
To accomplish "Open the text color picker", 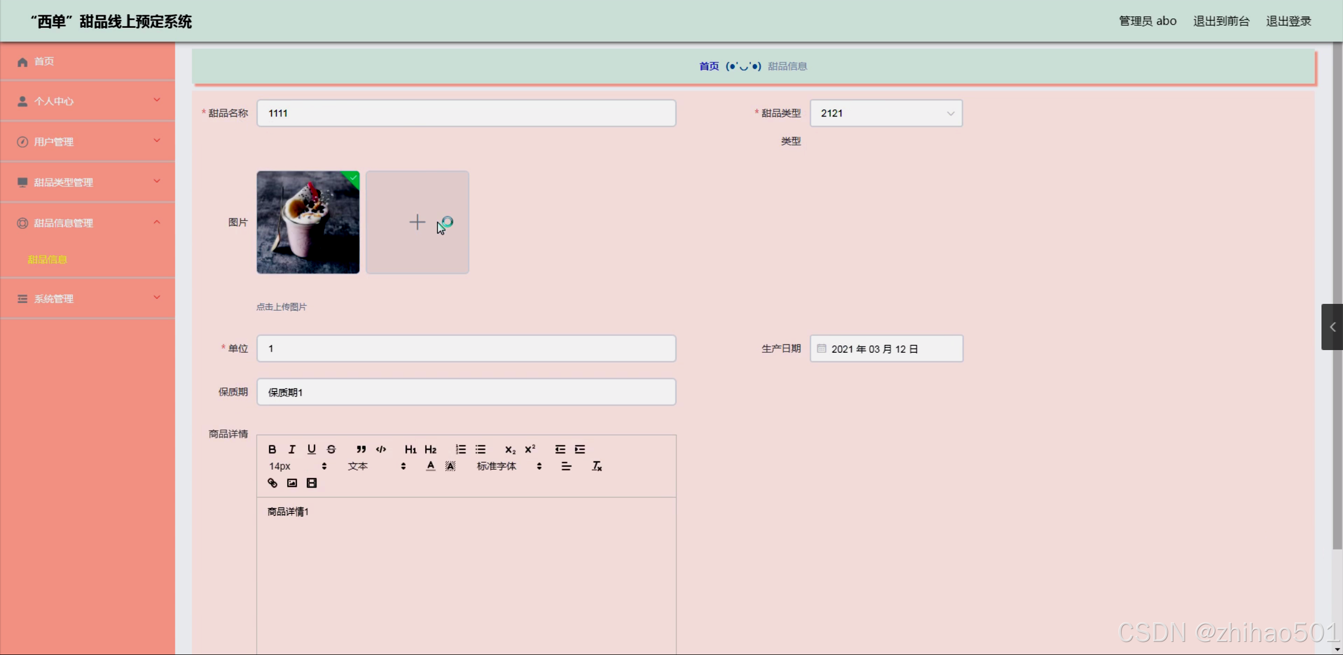I will click(430, 466).
